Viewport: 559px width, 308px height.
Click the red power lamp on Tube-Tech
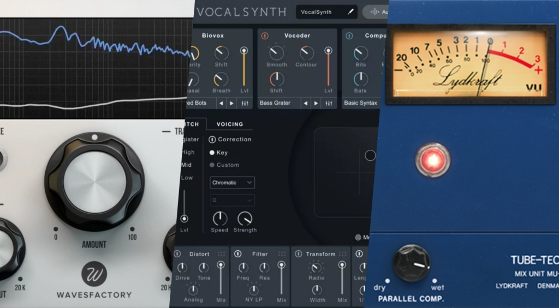432,160
